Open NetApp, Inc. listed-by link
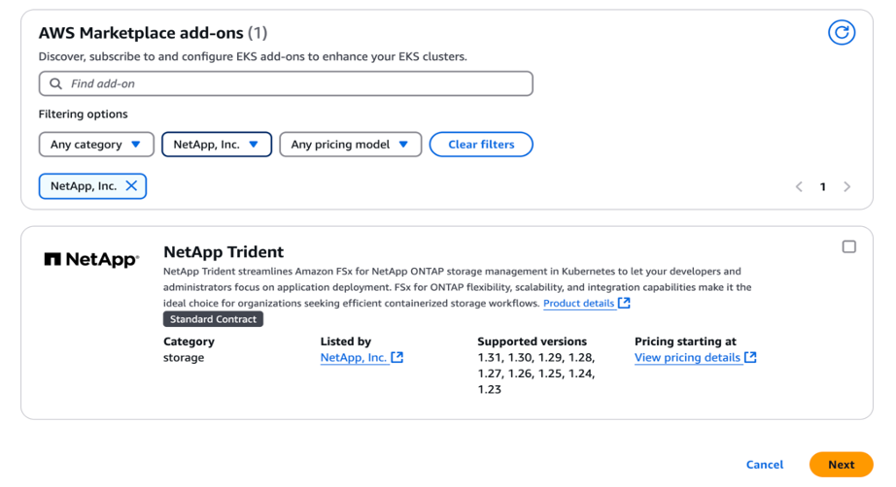The image size is (896, 487). 361,358
